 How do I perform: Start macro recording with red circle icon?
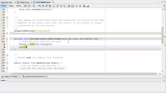(x=77, y=6)
